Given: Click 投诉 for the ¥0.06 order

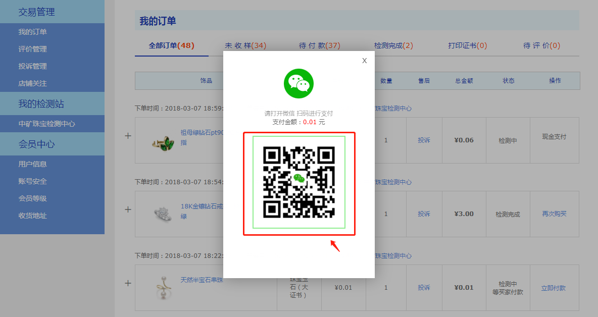Looking at the screenshot, I should point(424,140).
